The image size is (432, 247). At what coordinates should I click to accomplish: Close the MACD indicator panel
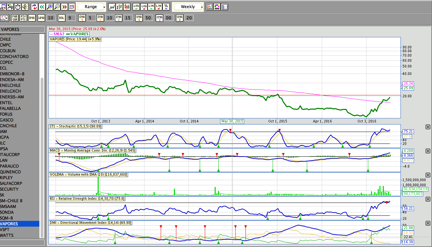[428, 151]
